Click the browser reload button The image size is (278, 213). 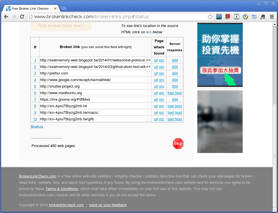pyautogui.click(x=22, y=17)
